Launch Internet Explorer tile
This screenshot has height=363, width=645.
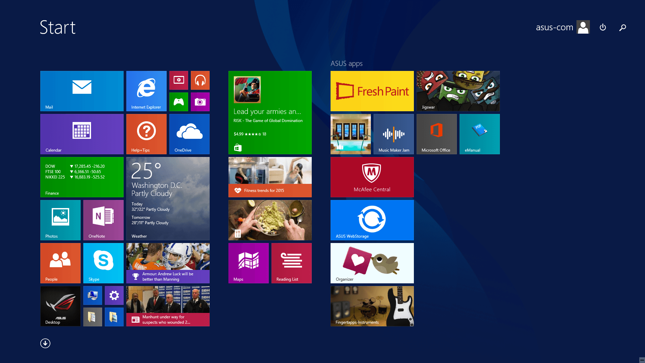pyautogui.click(x=146, y=91)
